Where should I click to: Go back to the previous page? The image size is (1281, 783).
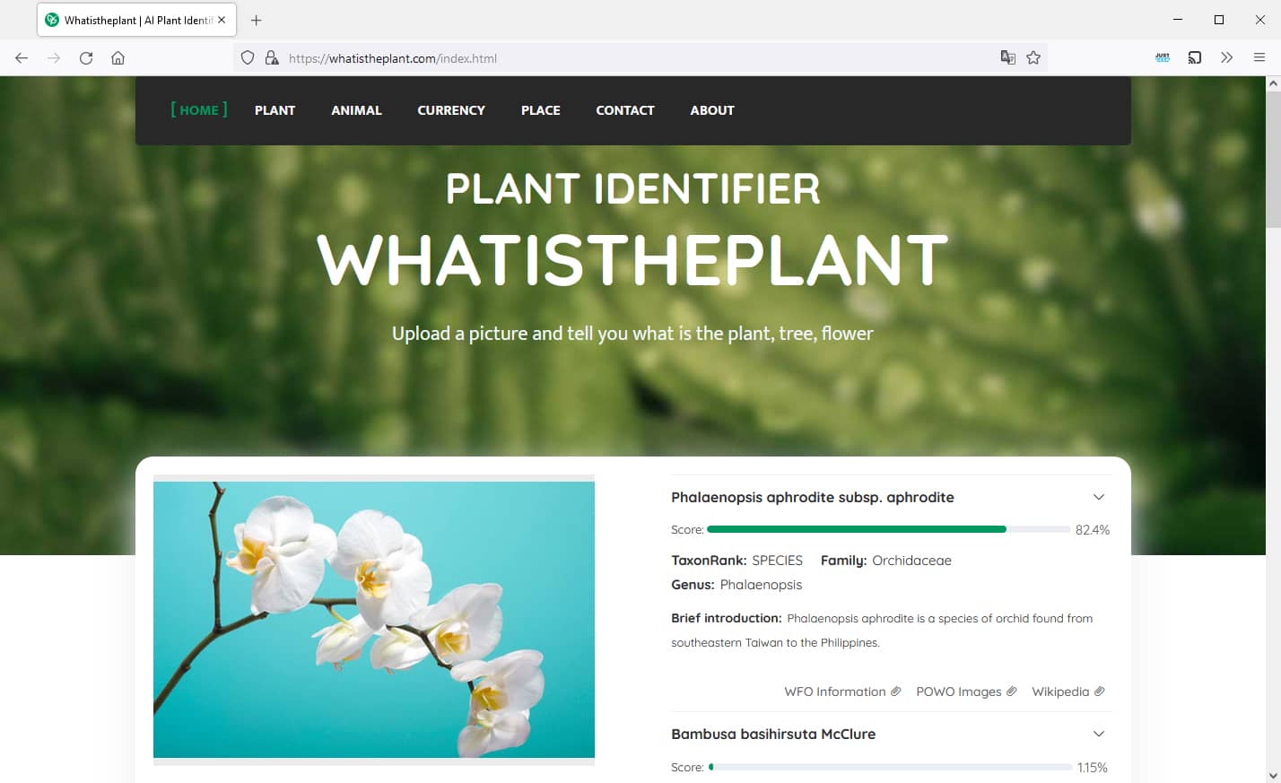(22, 58)
